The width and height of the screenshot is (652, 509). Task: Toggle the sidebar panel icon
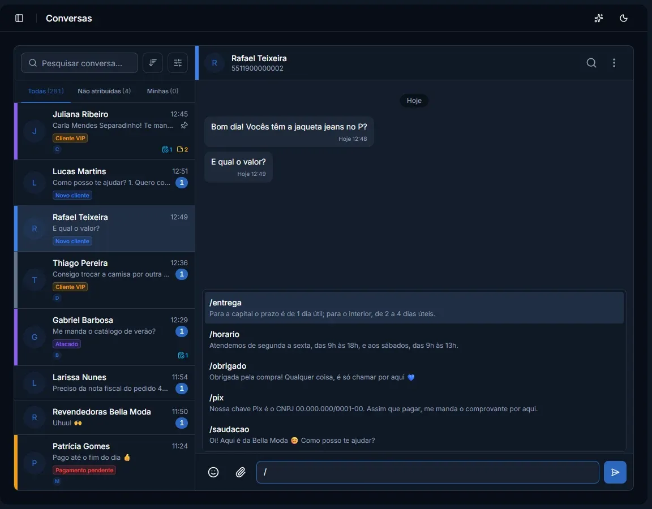pos(19,18)
